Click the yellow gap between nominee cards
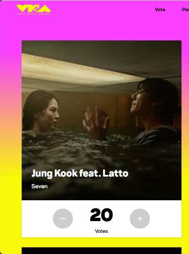 (x=102, y=242)
